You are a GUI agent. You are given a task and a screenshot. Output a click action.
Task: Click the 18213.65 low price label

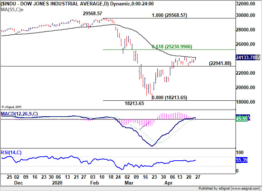pyautogui.click(x=134, y=103)
